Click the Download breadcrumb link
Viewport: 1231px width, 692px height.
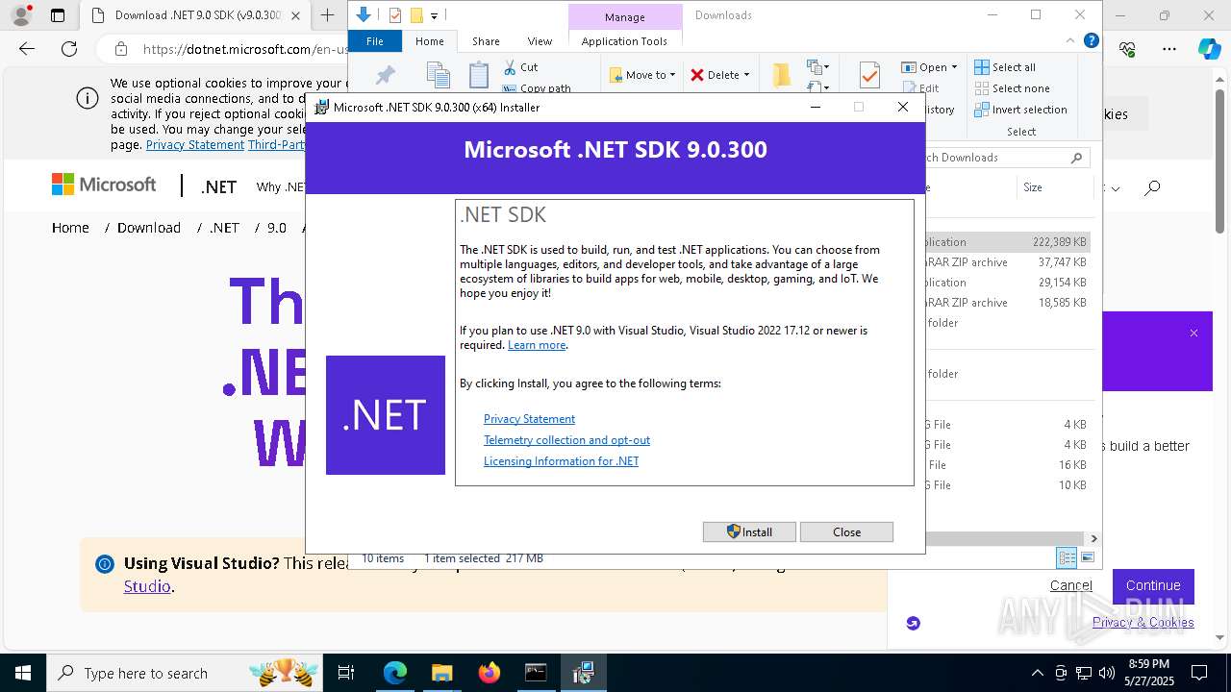149,228
